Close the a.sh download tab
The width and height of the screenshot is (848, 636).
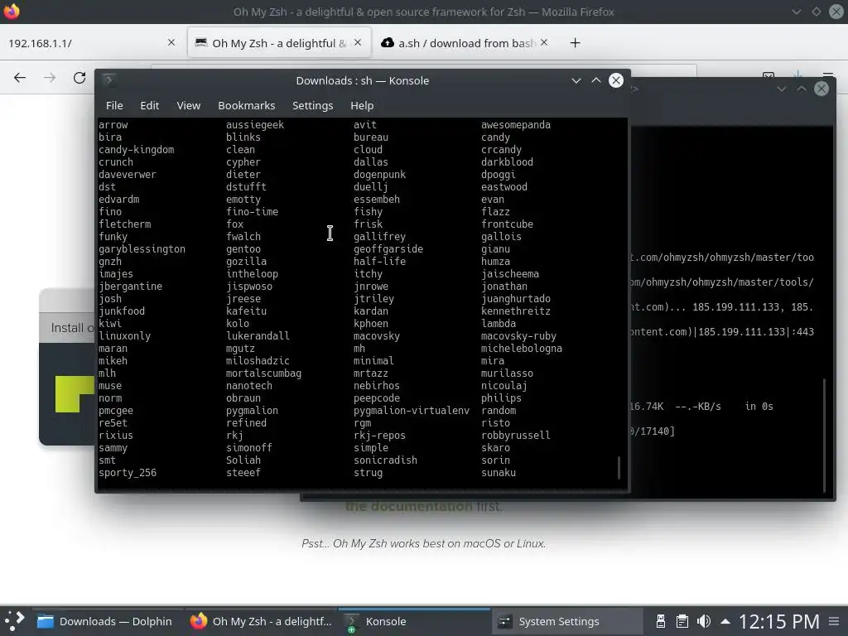pos(544,42)
